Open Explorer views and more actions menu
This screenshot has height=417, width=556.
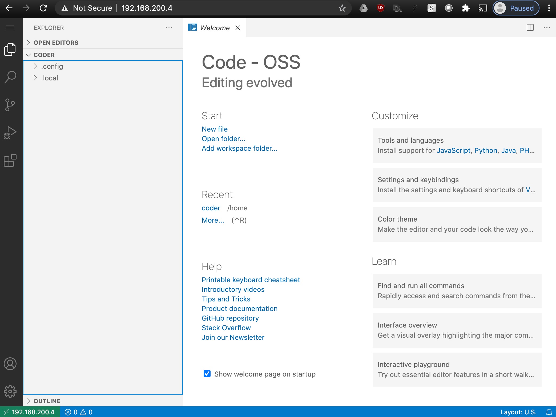[169, 27]
